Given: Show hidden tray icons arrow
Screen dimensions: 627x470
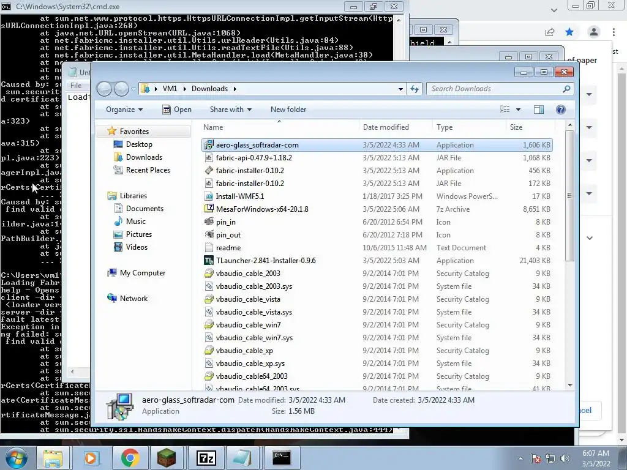Looking at the screenshot, I should tap(520, 458).
